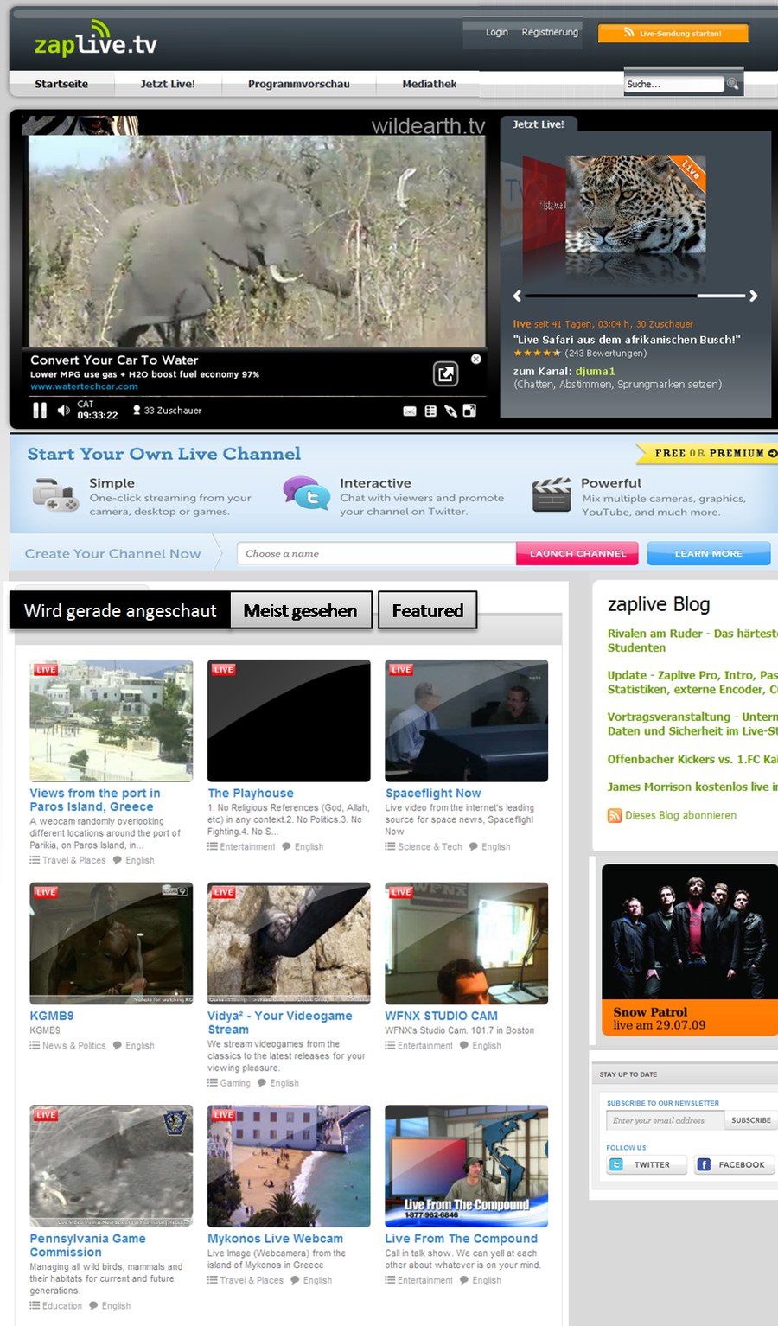Open Live From The Compound thumbnail
The height and width of the screenshot is (1326, 778).
coord(467,1166)
